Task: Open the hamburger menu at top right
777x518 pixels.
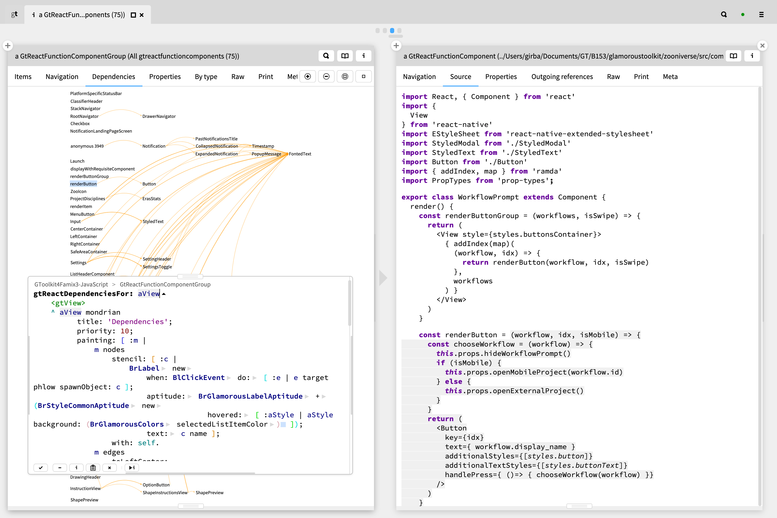Action: [x=761, y=15]
